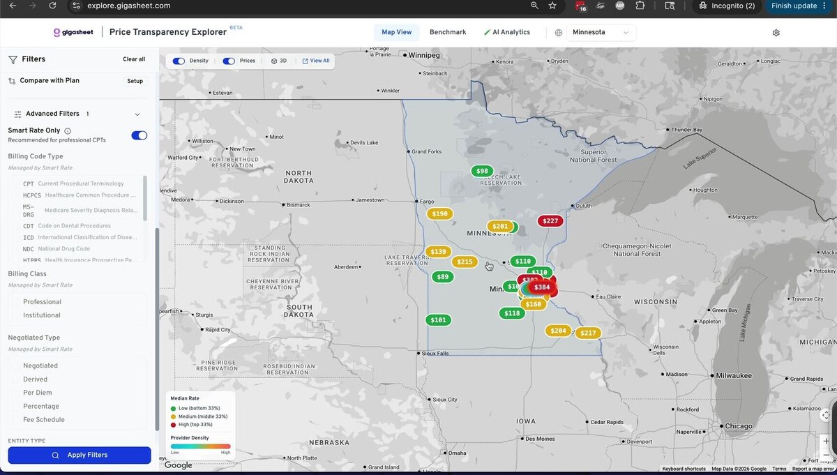
Task: Click the Apply Filters button
Action: 80,455
